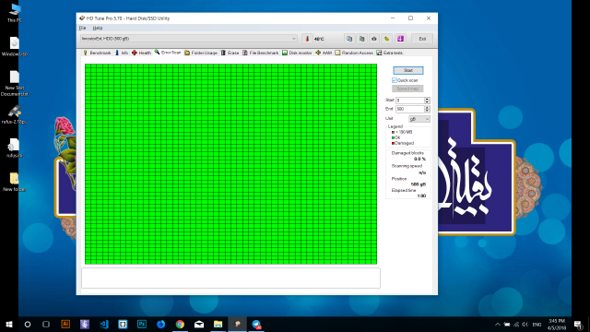Click the temperature thermometer icon
The image size is (590, 332).
pyautogui.click(x=307, y=39)
